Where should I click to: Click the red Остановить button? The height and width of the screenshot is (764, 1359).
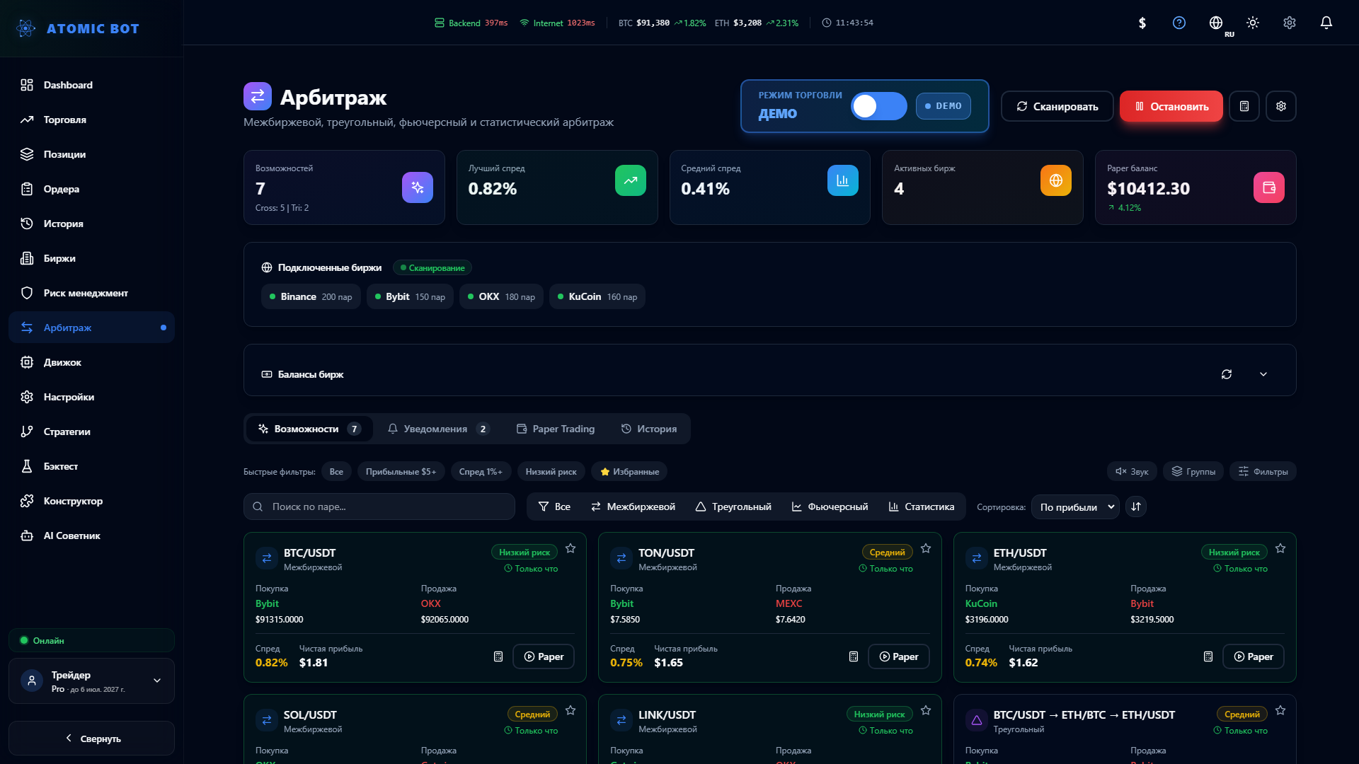click(1171, 106)
